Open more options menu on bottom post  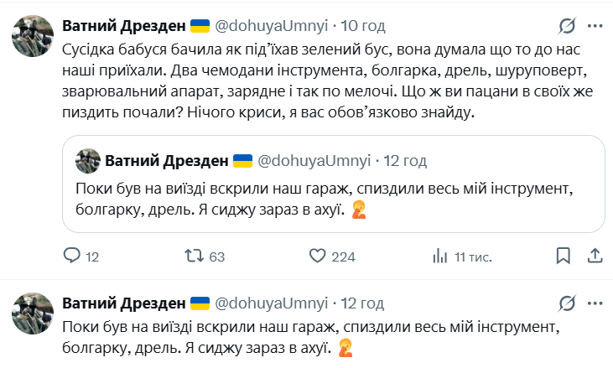[594, 303]
